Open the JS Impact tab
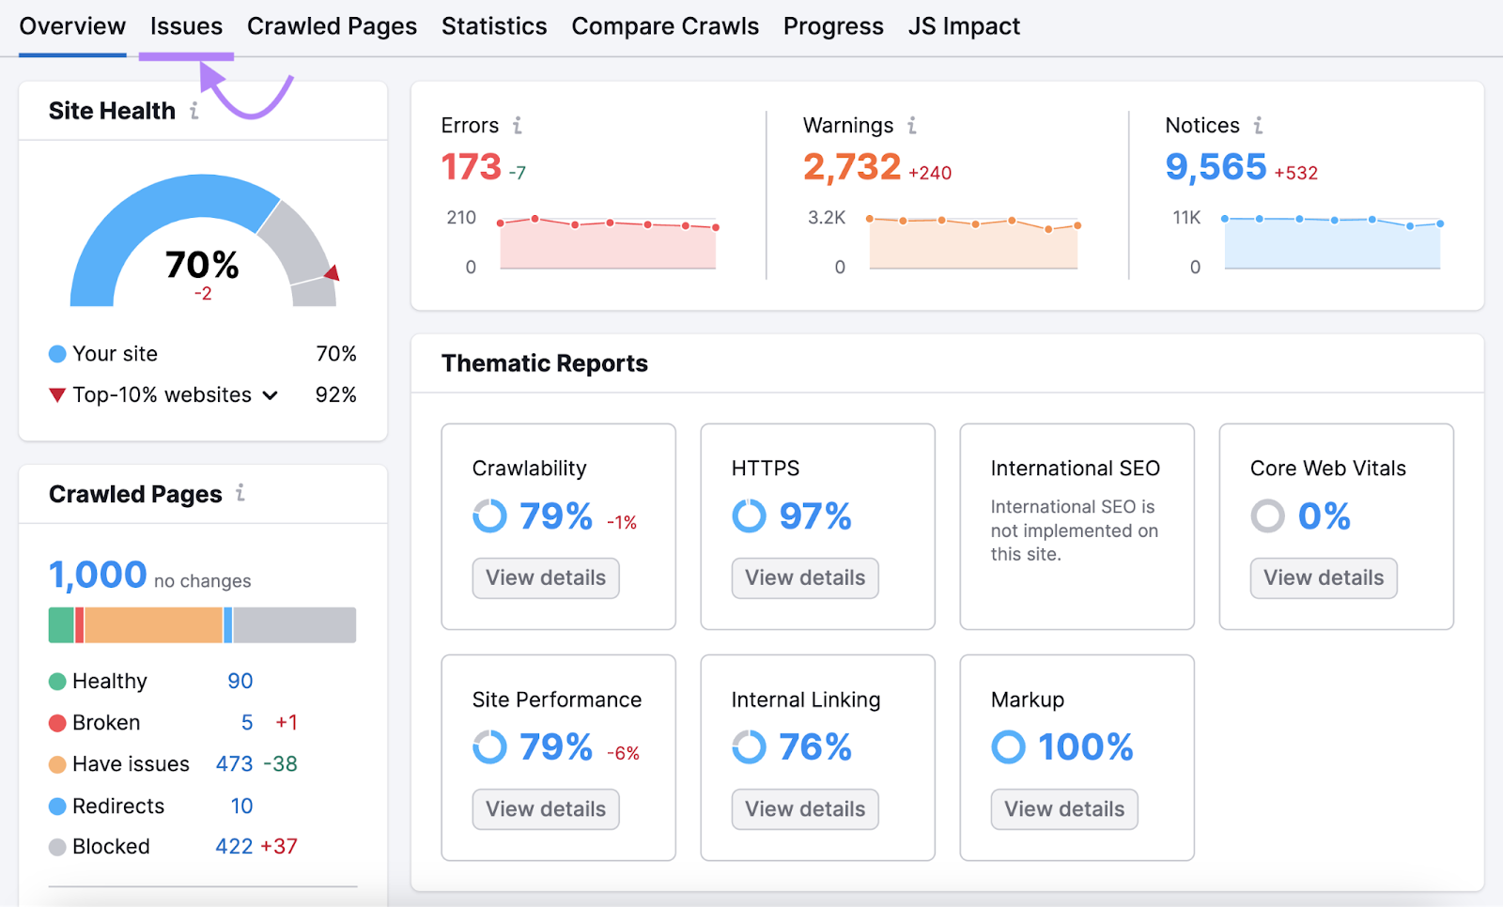Screen dimensions: 1503x907 (963, 25)
